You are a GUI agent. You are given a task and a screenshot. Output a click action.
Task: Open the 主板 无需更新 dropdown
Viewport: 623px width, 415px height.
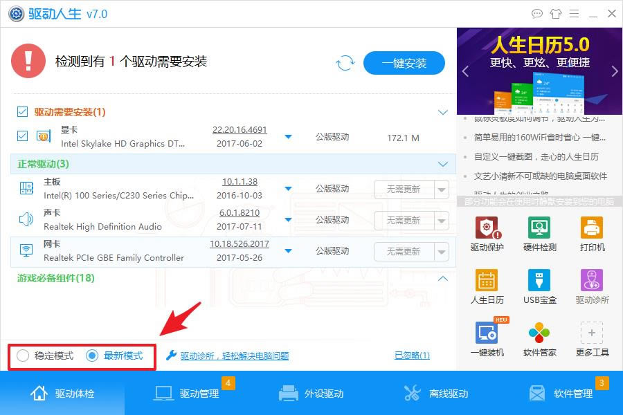coord(441,190)
